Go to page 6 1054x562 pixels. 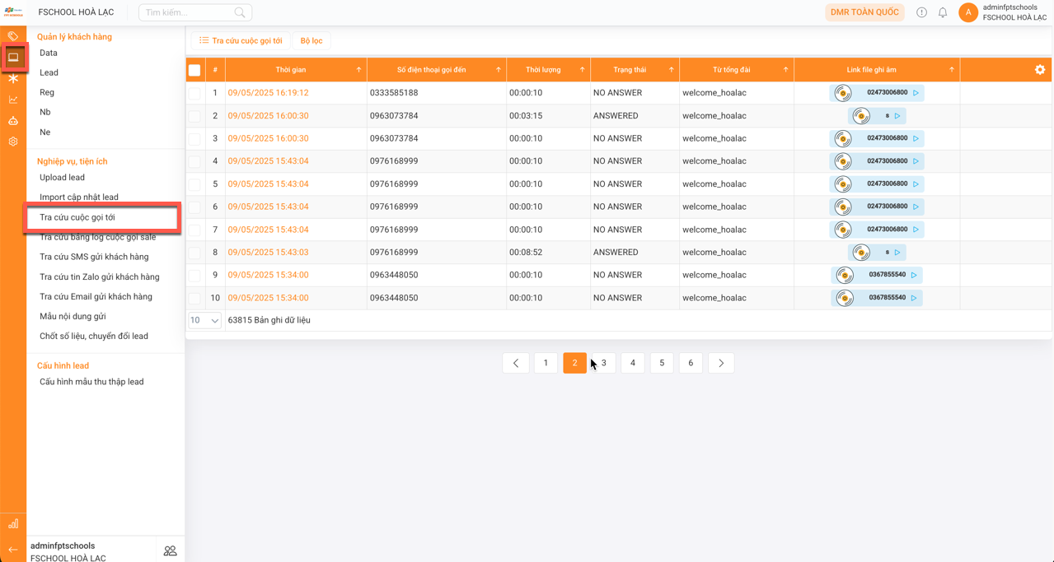point(691,363)
